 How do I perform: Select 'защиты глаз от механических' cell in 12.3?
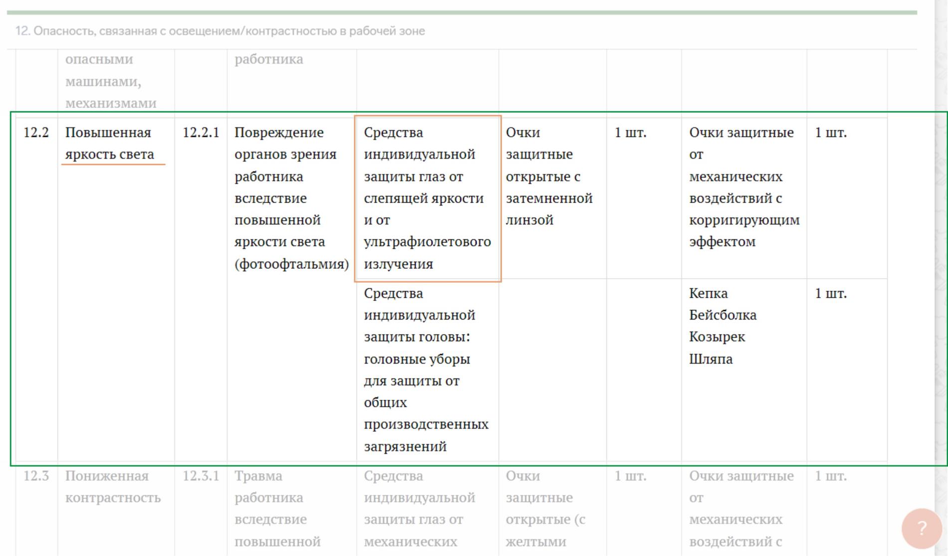pyautogui.click(x=428, y=509)
